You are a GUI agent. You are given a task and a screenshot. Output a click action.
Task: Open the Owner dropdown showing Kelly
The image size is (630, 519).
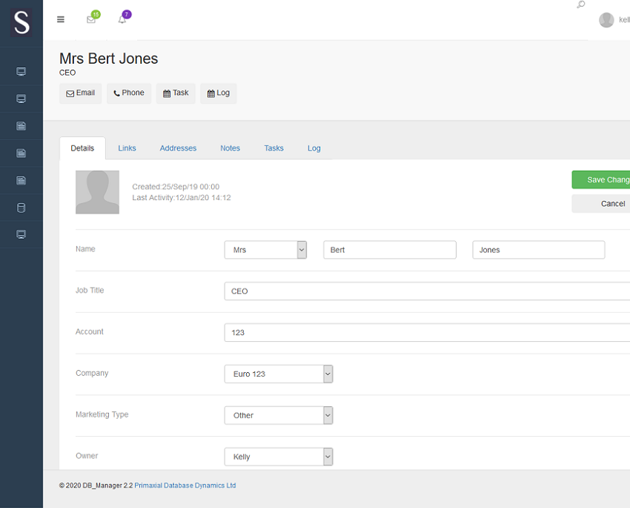point(278,457)
